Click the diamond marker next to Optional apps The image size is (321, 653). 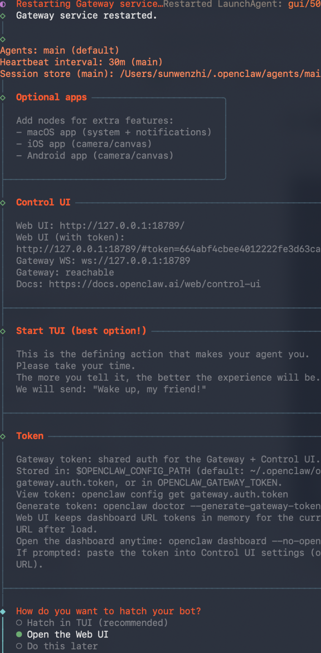[3, 97]
